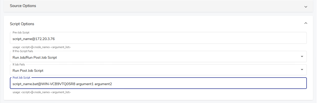Click the If Pre-Script Fails dropdown arrow
This screenshot has width=319, height=103.
pos(302,56)
